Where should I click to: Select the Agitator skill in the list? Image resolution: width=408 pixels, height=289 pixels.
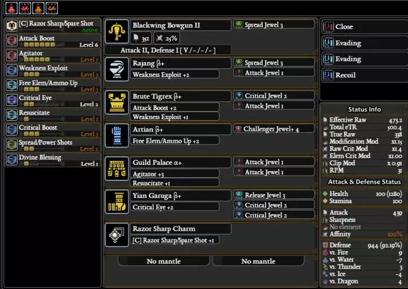53,56
